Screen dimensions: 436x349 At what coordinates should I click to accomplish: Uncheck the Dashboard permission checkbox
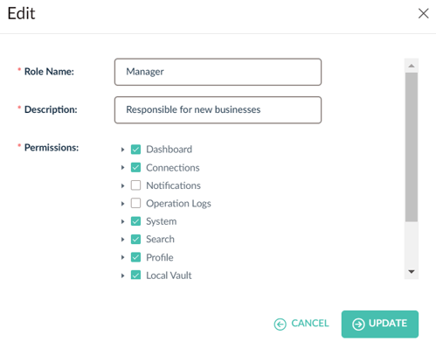[x=135, y=150]
